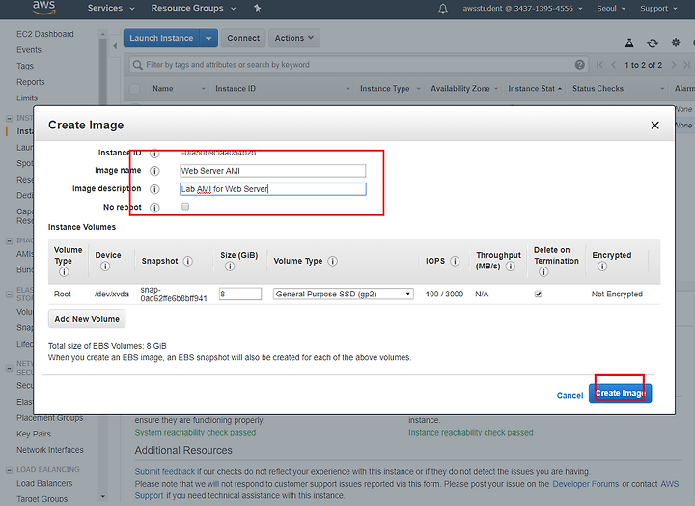Click the search filter help icon
695x506 pixels.
(580, 65)
